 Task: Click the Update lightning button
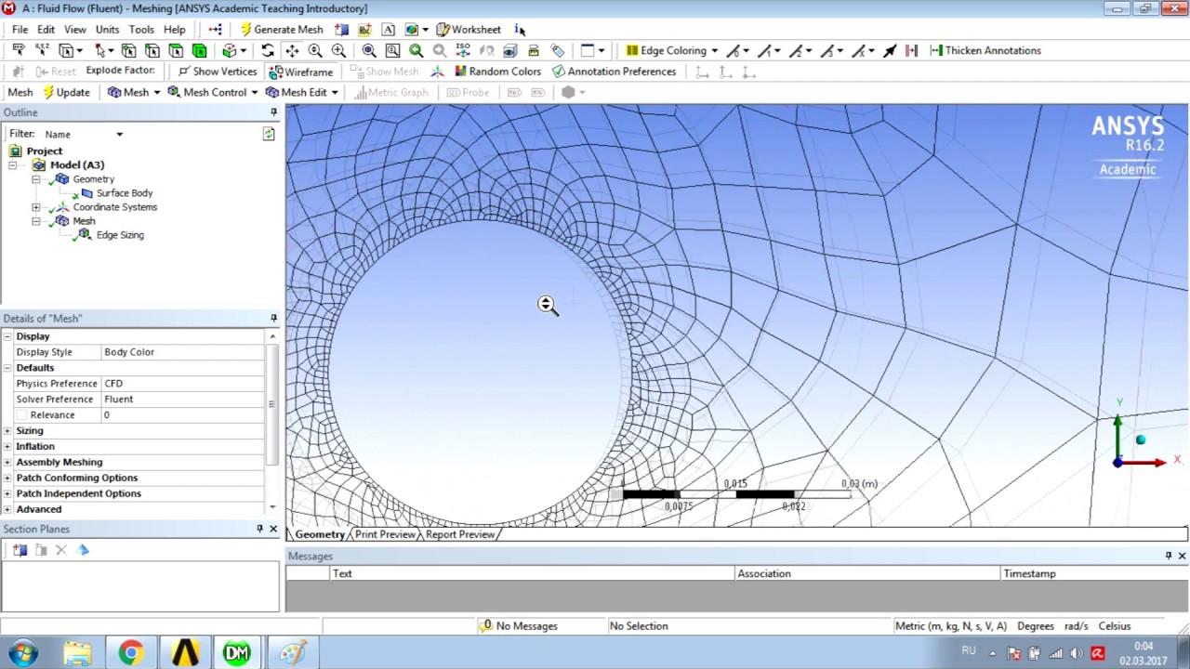[x=65, y=92]
